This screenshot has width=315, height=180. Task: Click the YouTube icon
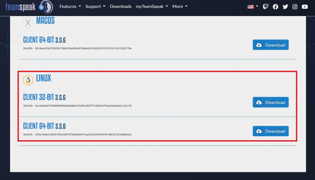[305, 6]
